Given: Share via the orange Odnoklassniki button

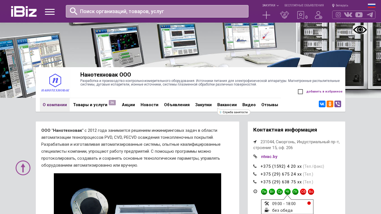Looking at the screenshot, I should [x=330, y=104].
